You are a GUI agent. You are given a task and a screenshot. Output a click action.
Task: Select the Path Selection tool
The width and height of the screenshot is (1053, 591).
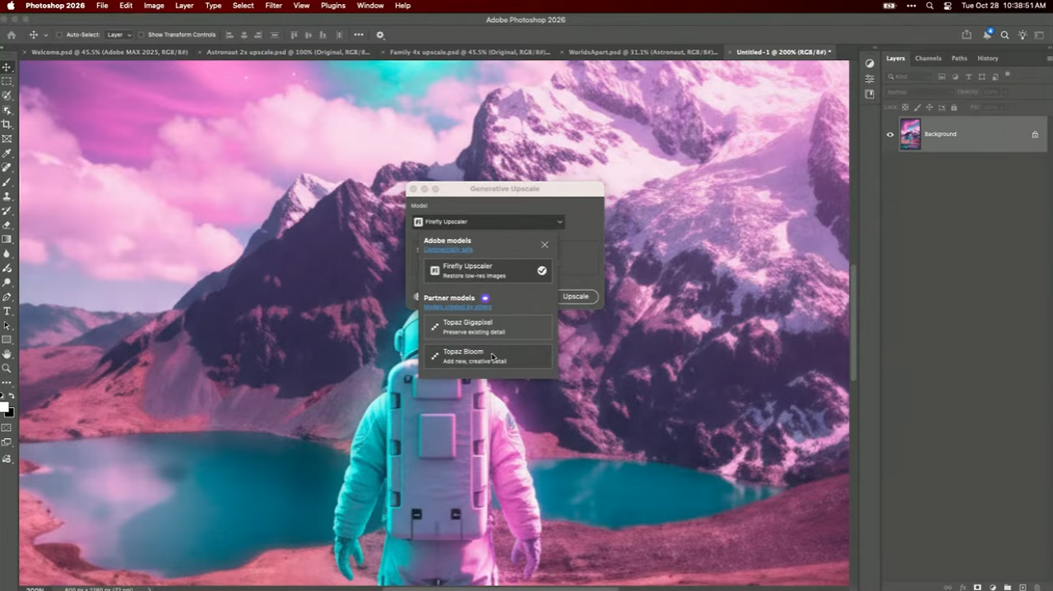(x=7, y=326)
